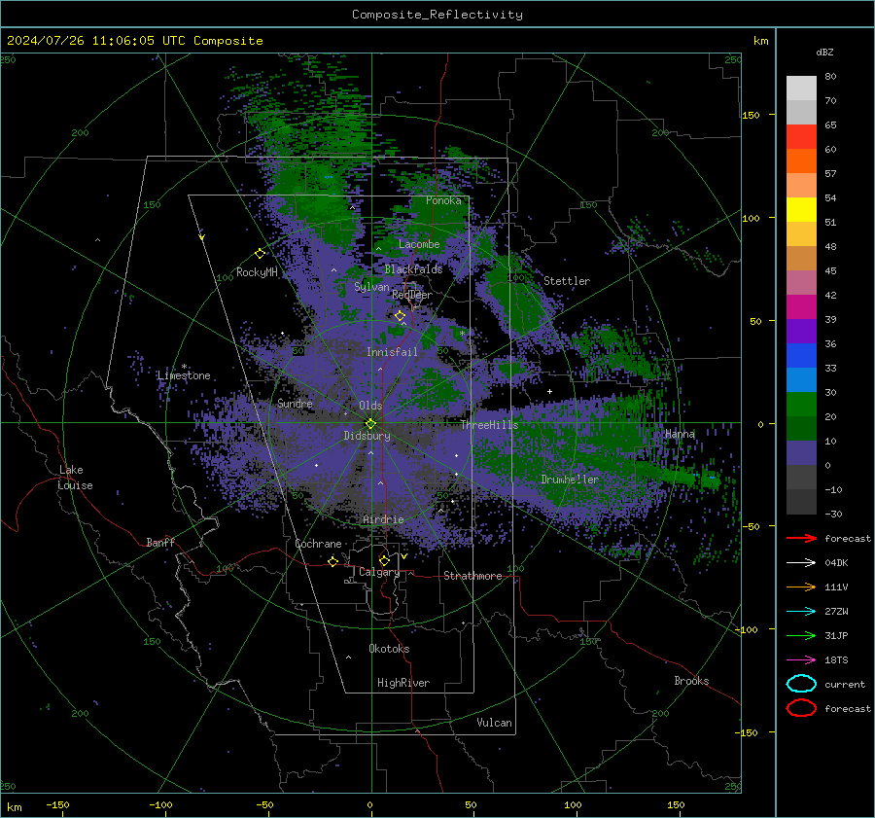Select the yellow radar-center diamond above Didsbury

[370, 423]
